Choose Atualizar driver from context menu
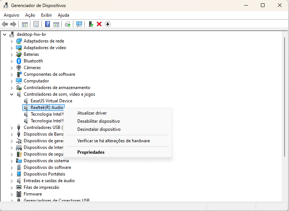This screenshot has width=289, height=211. pos(92,113)
